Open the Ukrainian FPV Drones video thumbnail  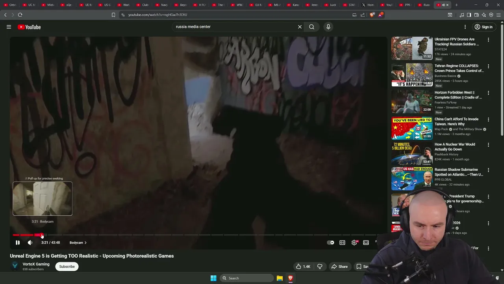412,48
